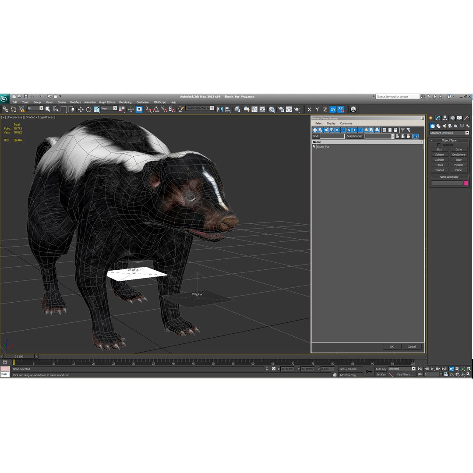Click the Cylinder primitive button
Image resolution: width=473 pixels, height=473 pixels.
[439, 160]
